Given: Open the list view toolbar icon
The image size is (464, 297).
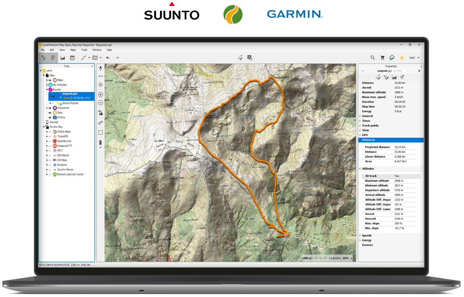Looking at the screenshot, I should click(x=53, y=58).
